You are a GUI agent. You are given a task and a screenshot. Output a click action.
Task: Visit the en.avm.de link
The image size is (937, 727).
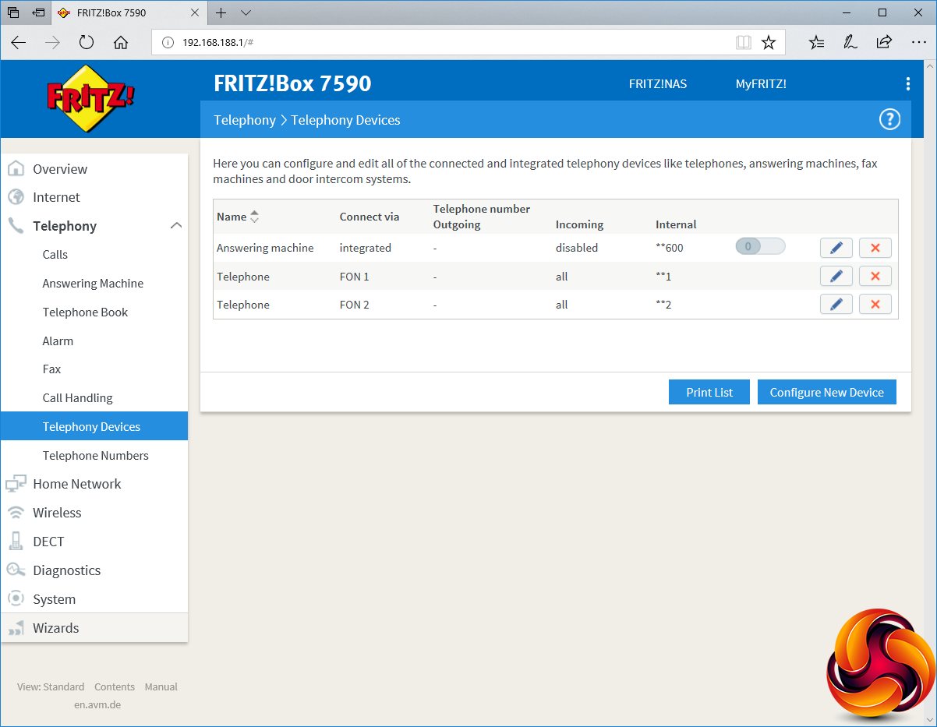click(x=97, y=704)
